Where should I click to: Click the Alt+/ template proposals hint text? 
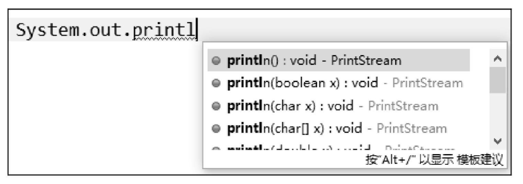coord(435,160)
